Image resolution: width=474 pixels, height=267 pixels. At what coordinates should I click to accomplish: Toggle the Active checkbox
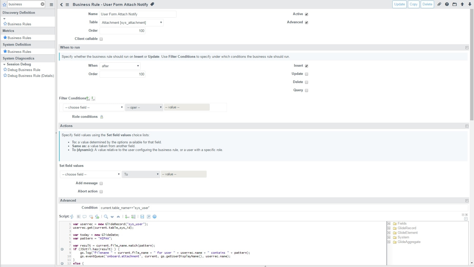[307, 14]
